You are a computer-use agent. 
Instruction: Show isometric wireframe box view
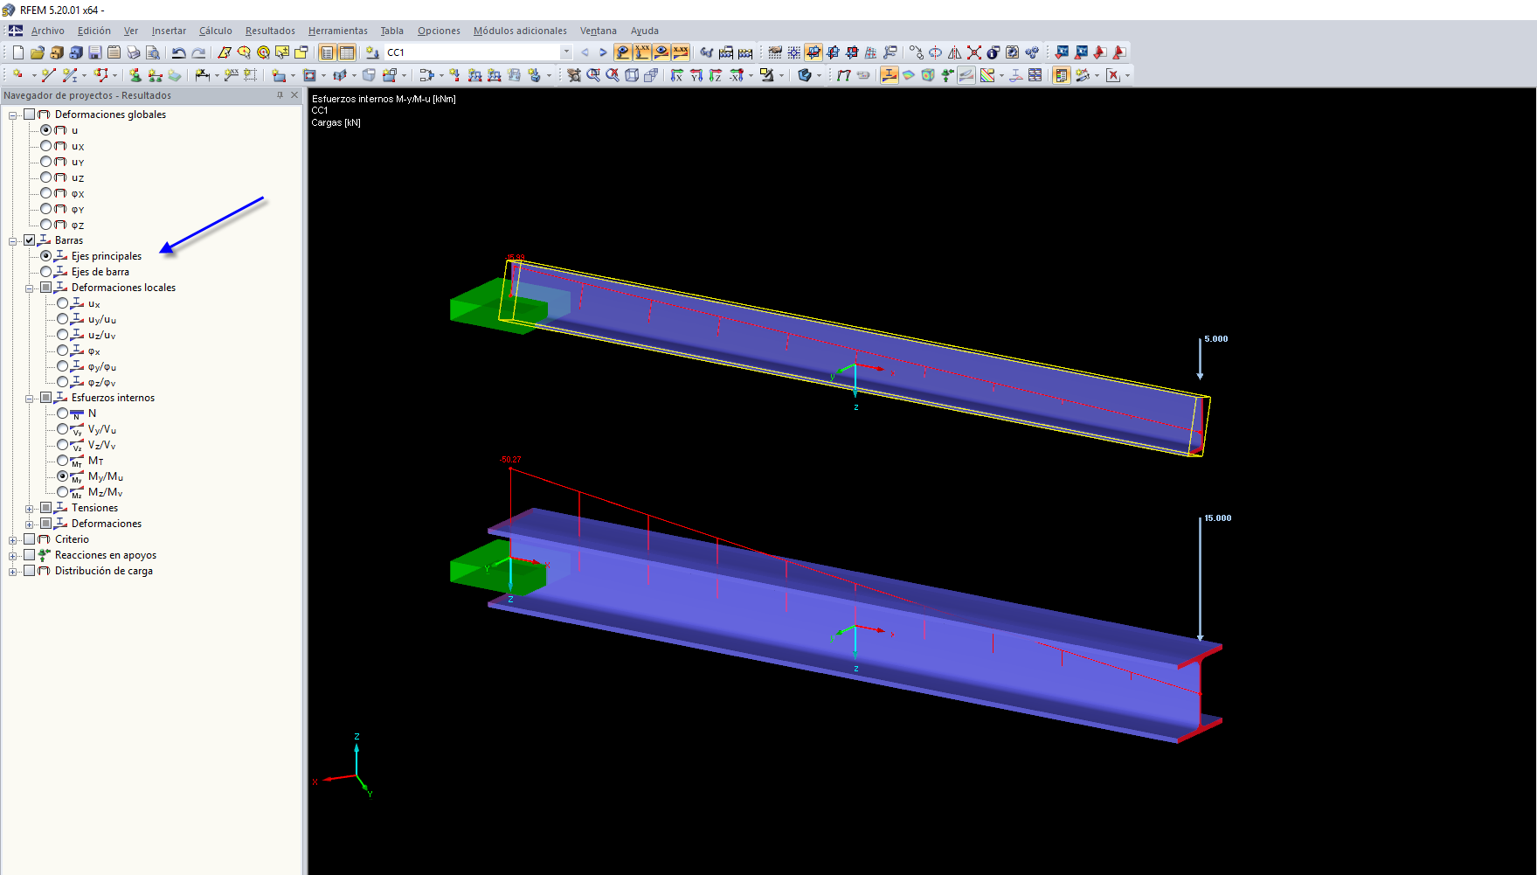632,75
